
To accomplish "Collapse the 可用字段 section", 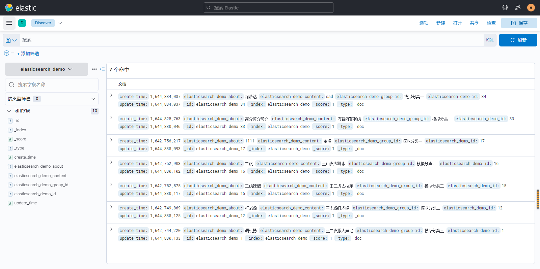I will point(9,111).
